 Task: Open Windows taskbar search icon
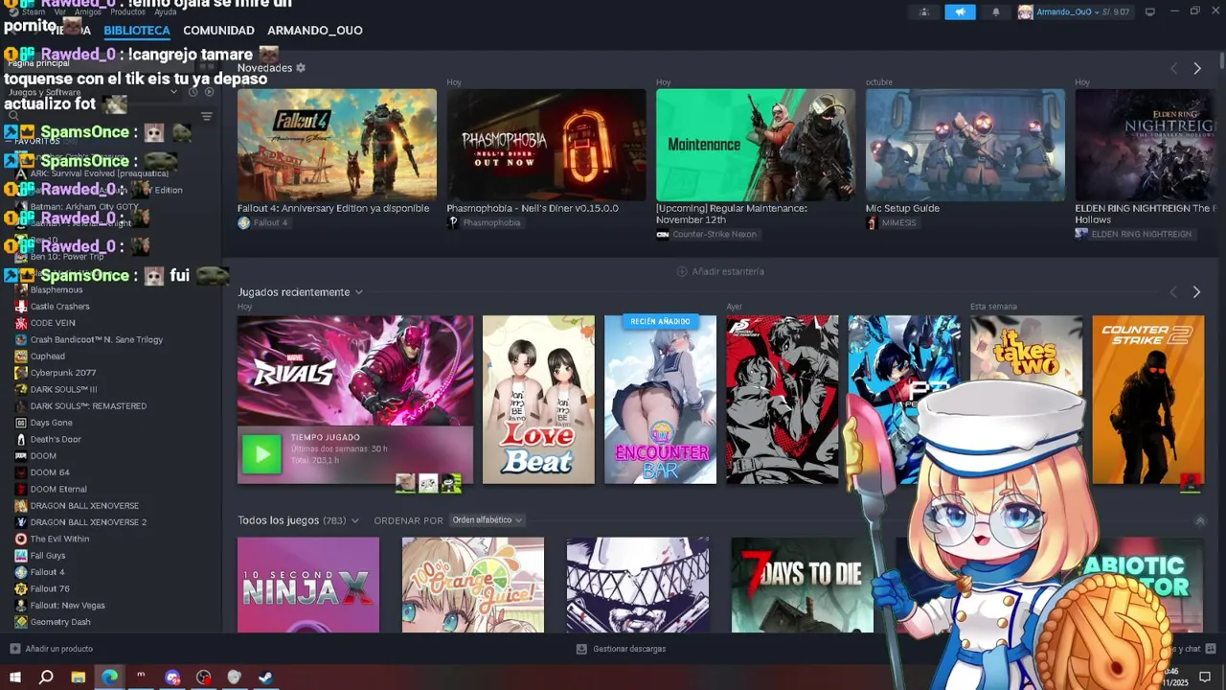coord(46,677)
